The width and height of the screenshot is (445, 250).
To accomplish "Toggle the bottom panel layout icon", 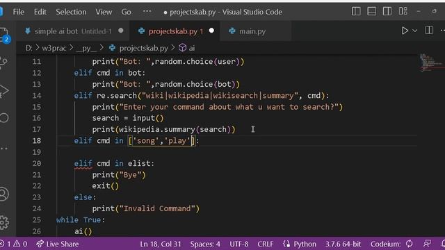I will [x=371, y=11].
